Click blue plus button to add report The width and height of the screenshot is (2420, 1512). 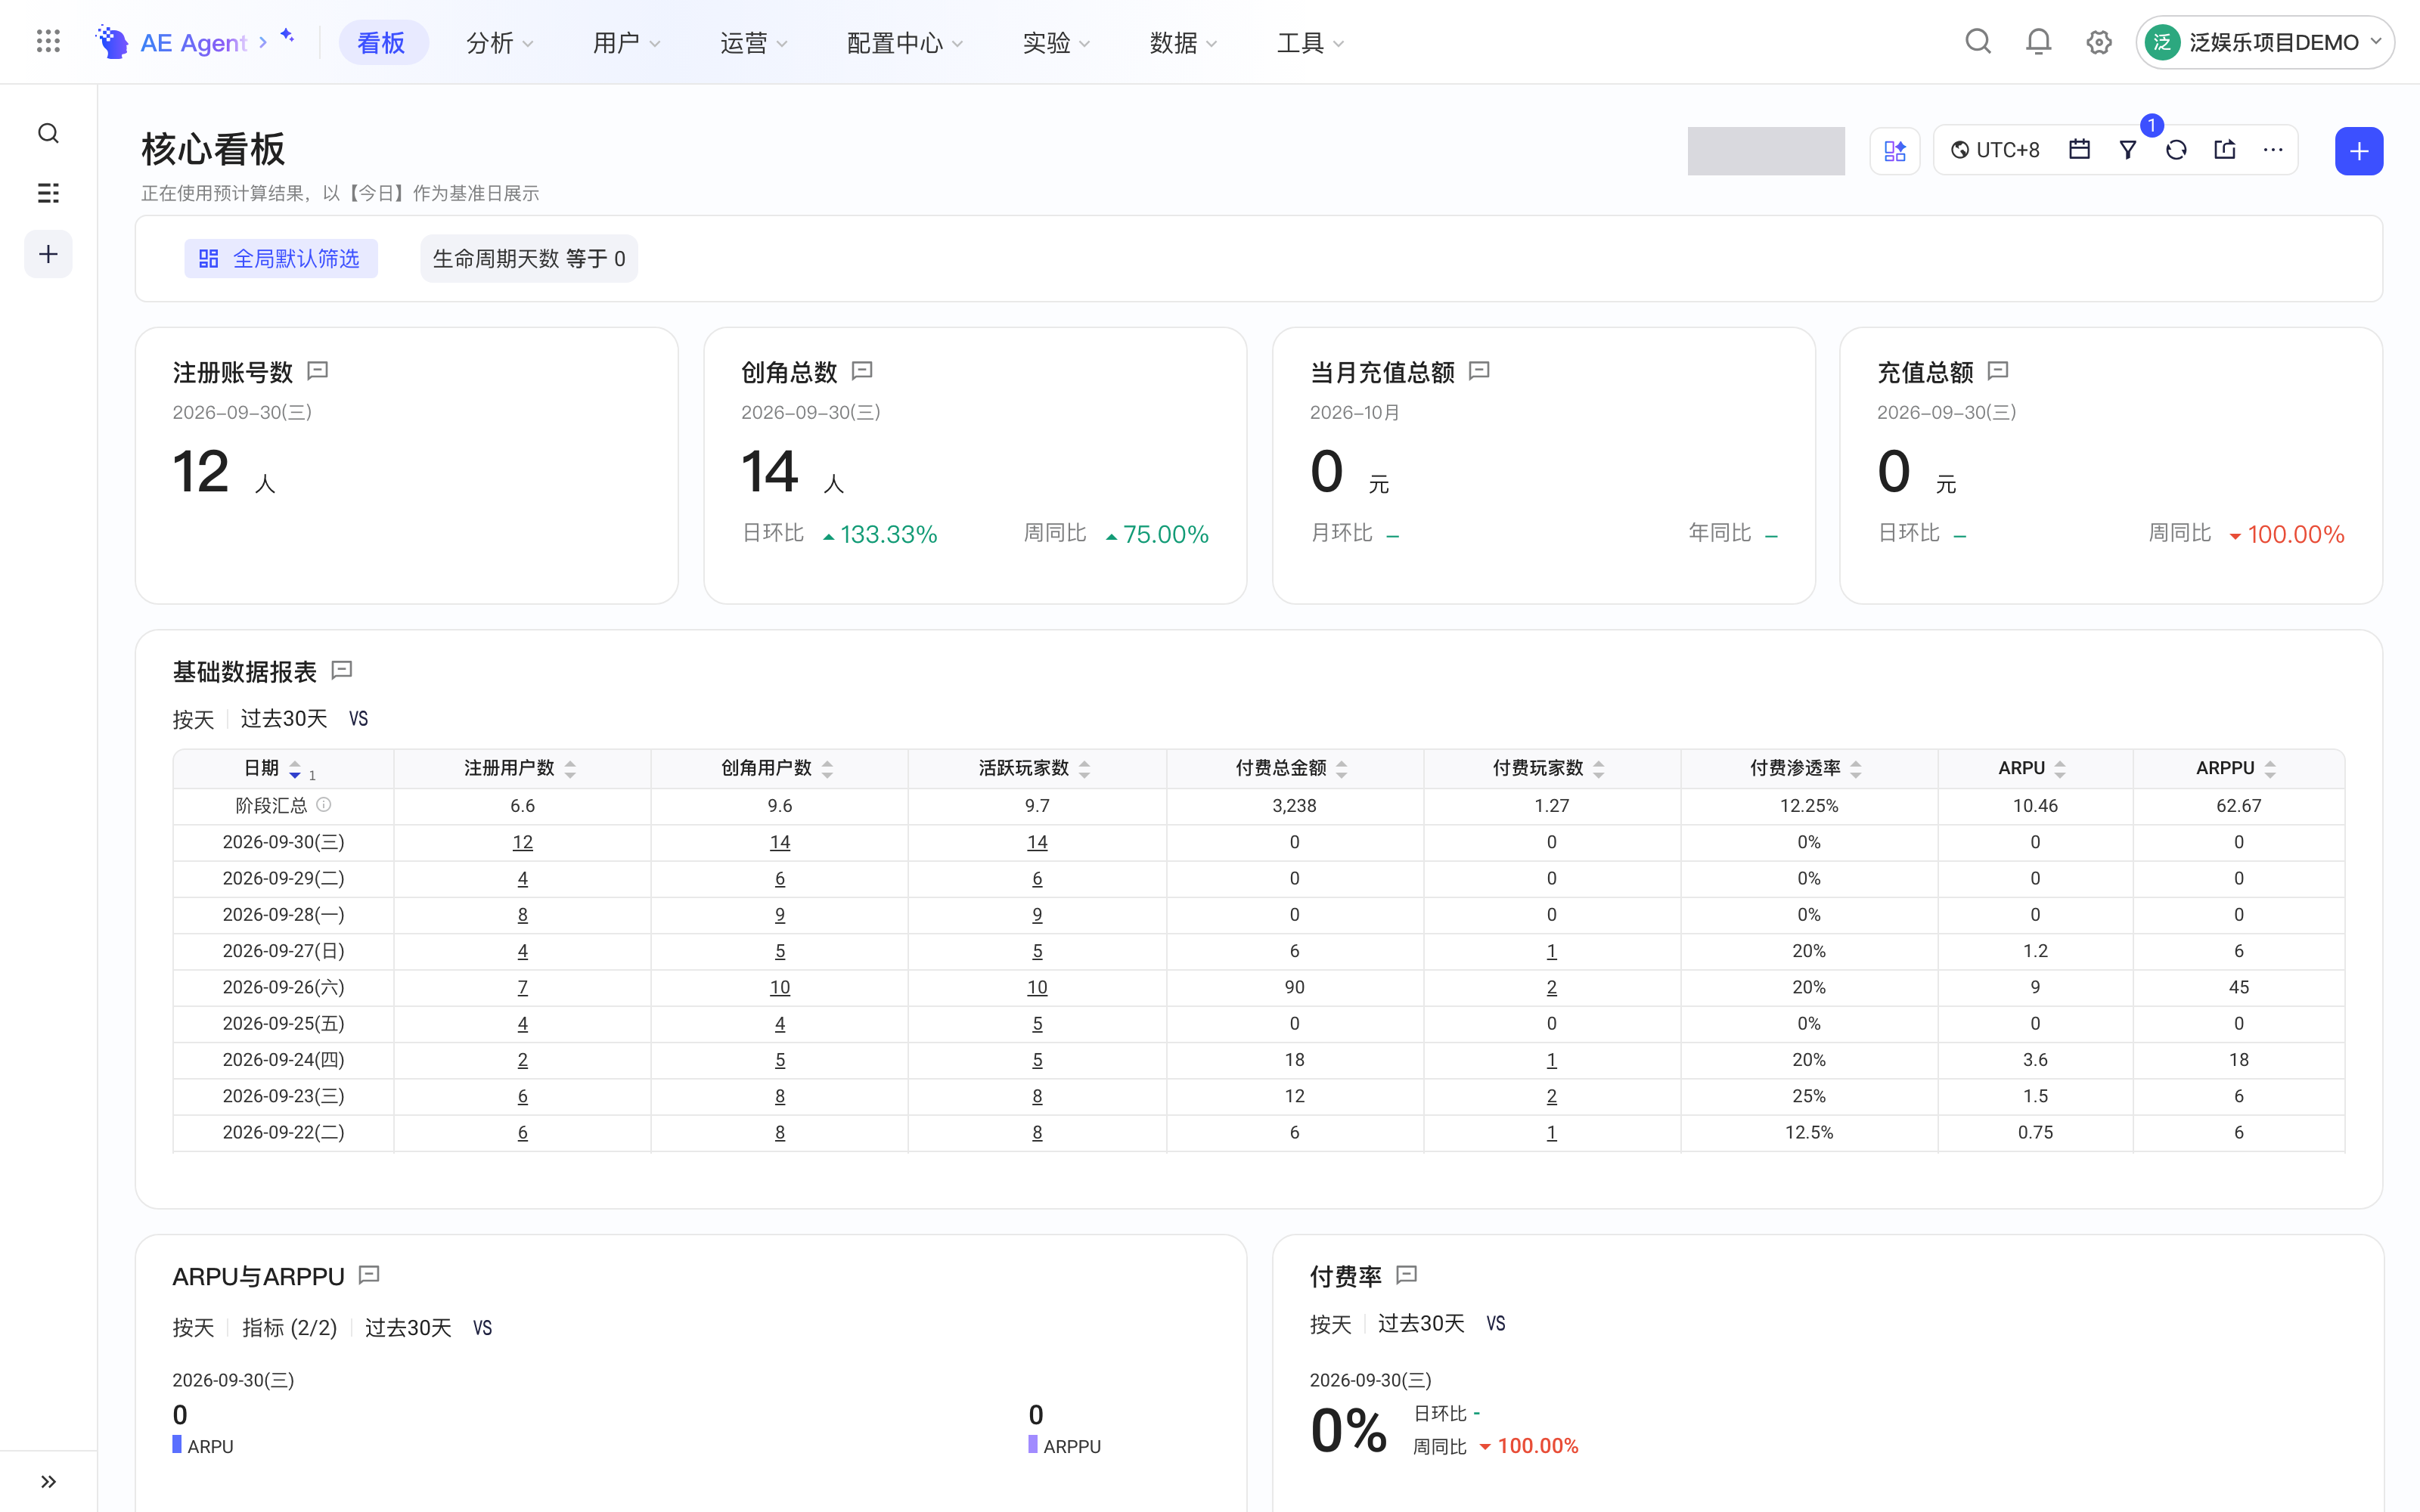(2358, 151)
